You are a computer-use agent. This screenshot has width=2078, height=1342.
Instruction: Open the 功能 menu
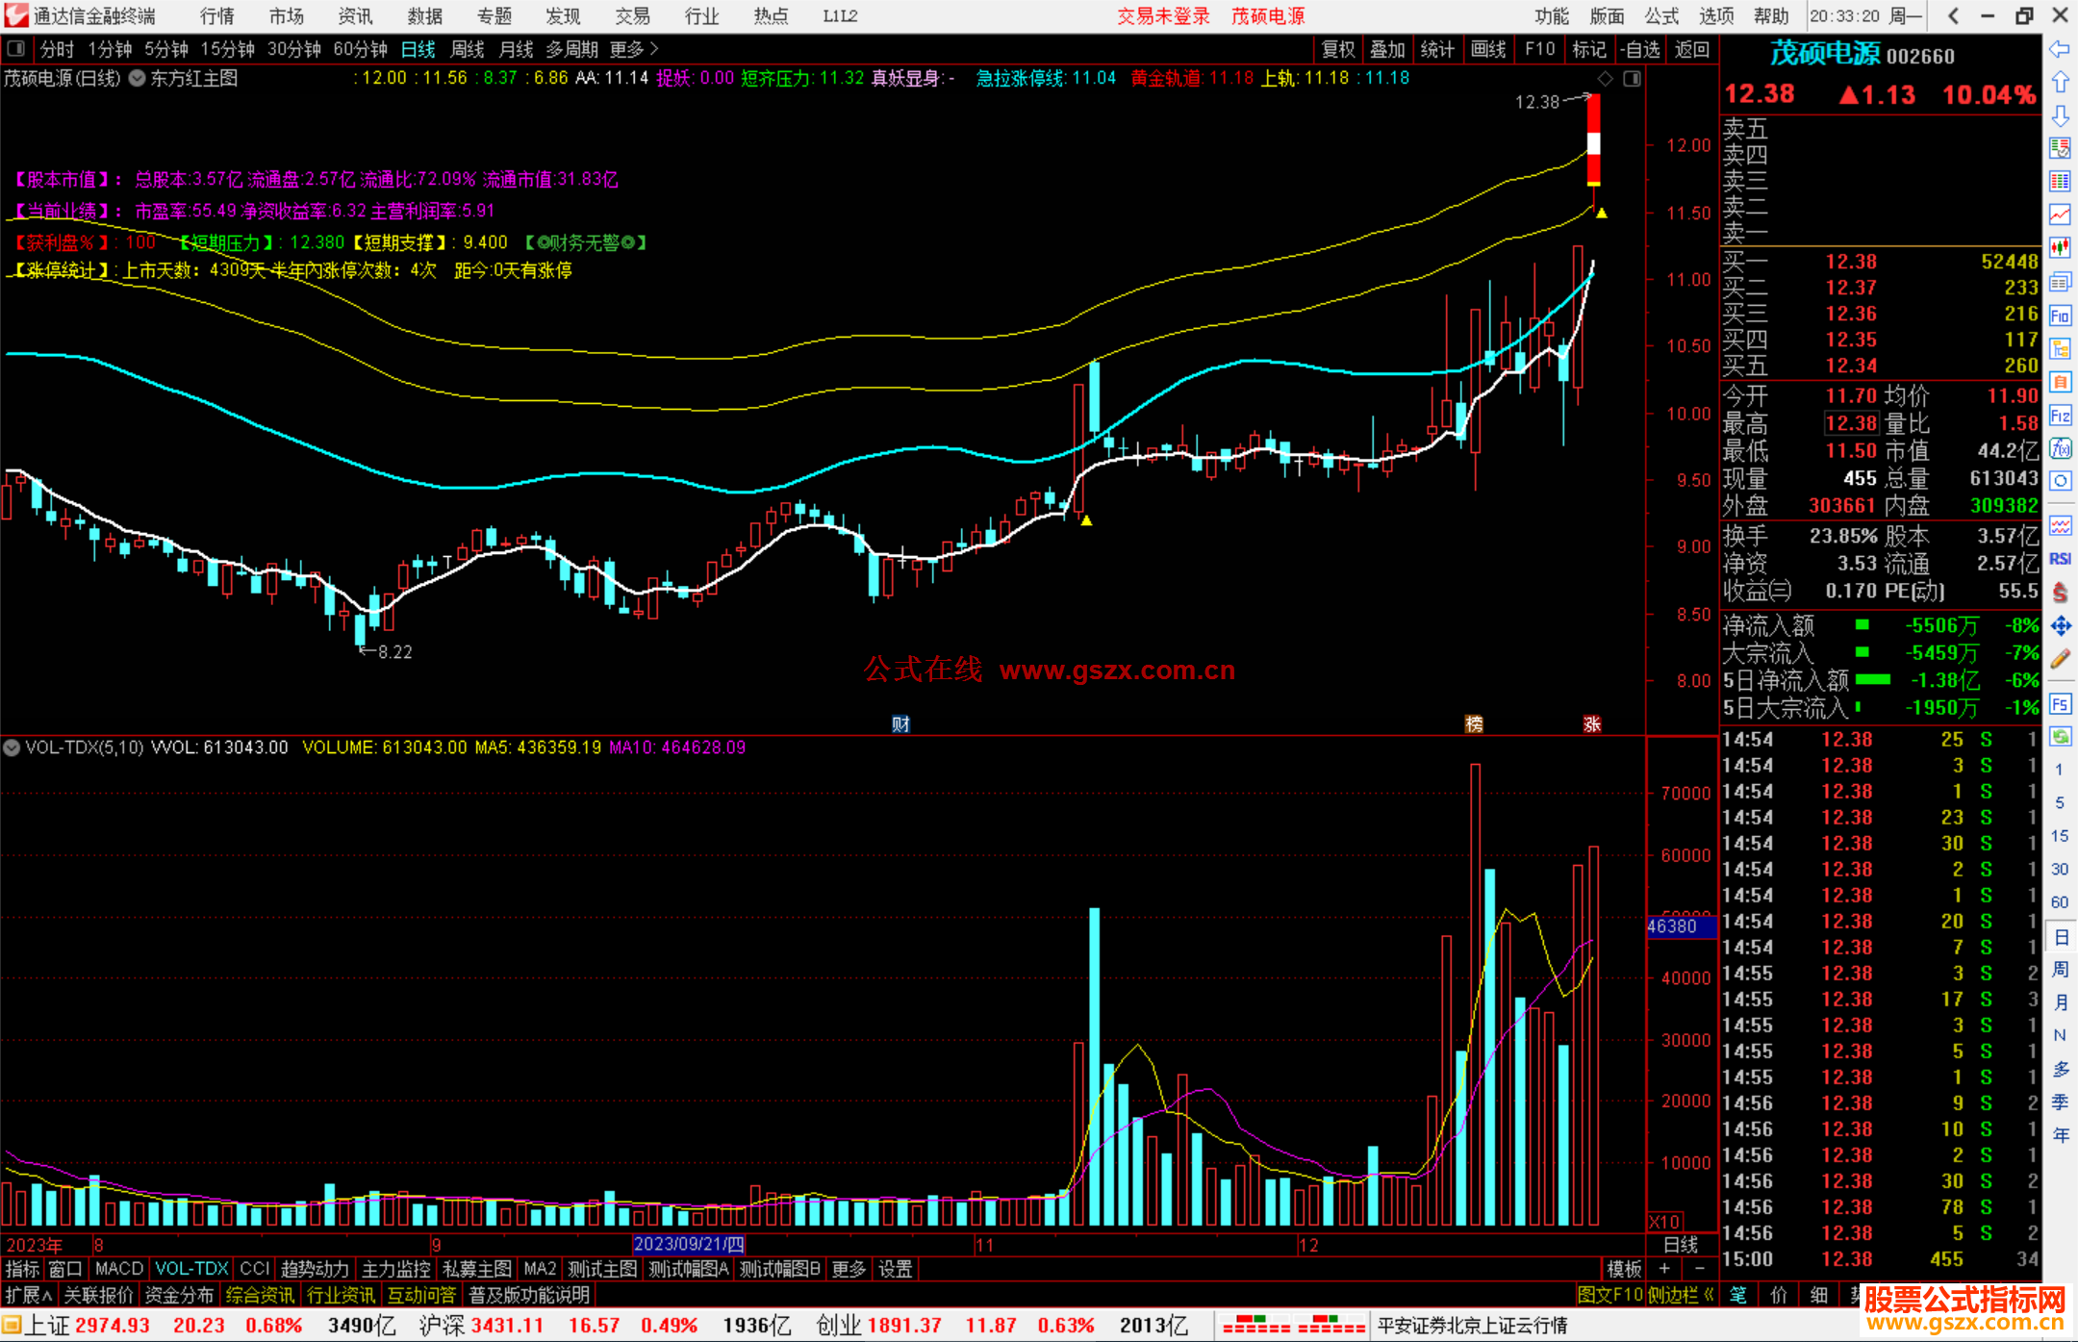click(1551, 16)
